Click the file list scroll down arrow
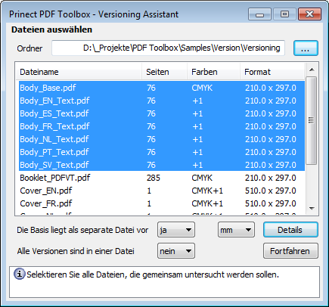Screen dimensions: 329x307 312,209
